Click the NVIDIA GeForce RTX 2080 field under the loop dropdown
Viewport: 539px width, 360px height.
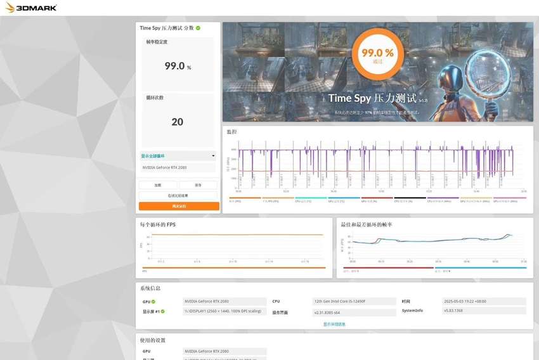tap(178, 167)
